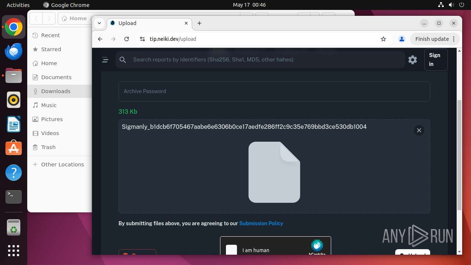This screenshot has width=471, height=265.
Task: Go back in Chrome browser
Action: 100,39
